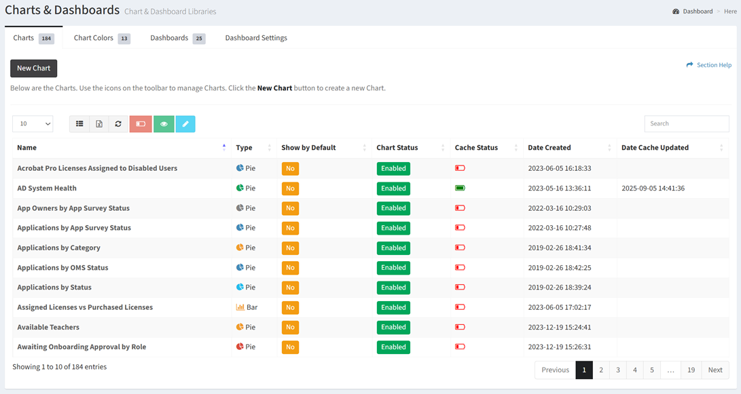Click pie icon for Applications by Status
The width and height of the screenshot is (741, 394).
point(240,287)
